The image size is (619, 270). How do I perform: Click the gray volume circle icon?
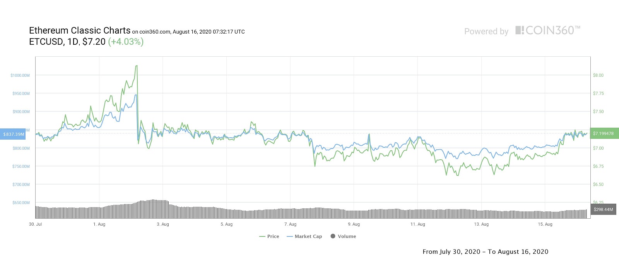333,236
